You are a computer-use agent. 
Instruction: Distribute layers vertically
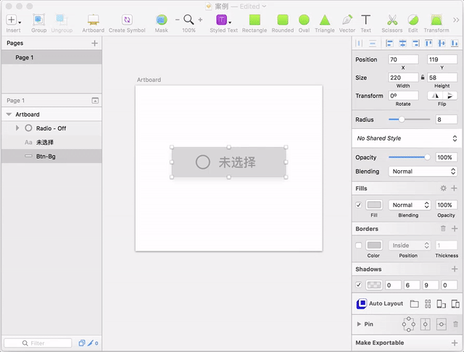(373, 43)
